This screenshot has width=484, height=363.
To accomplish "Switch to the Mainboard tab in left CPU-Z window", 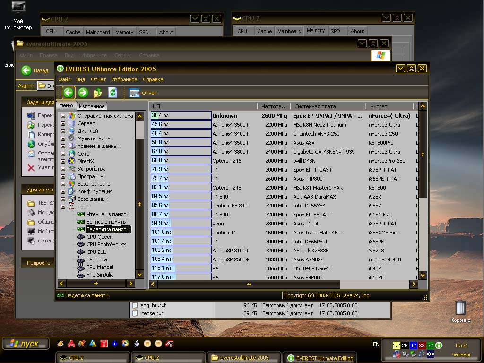I will coord(98,32).
